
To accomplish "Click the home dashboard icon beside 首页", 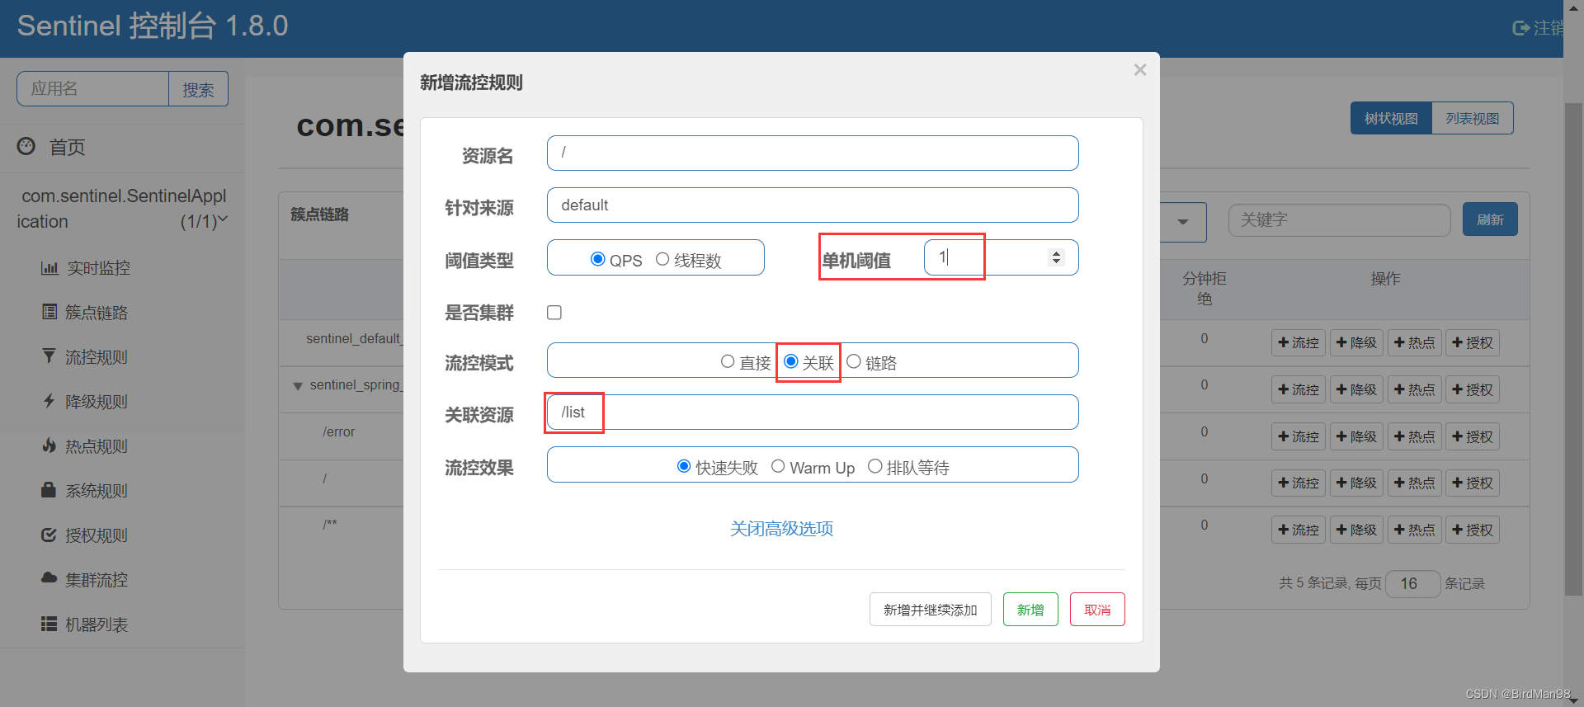I will (x=26, y=146).
